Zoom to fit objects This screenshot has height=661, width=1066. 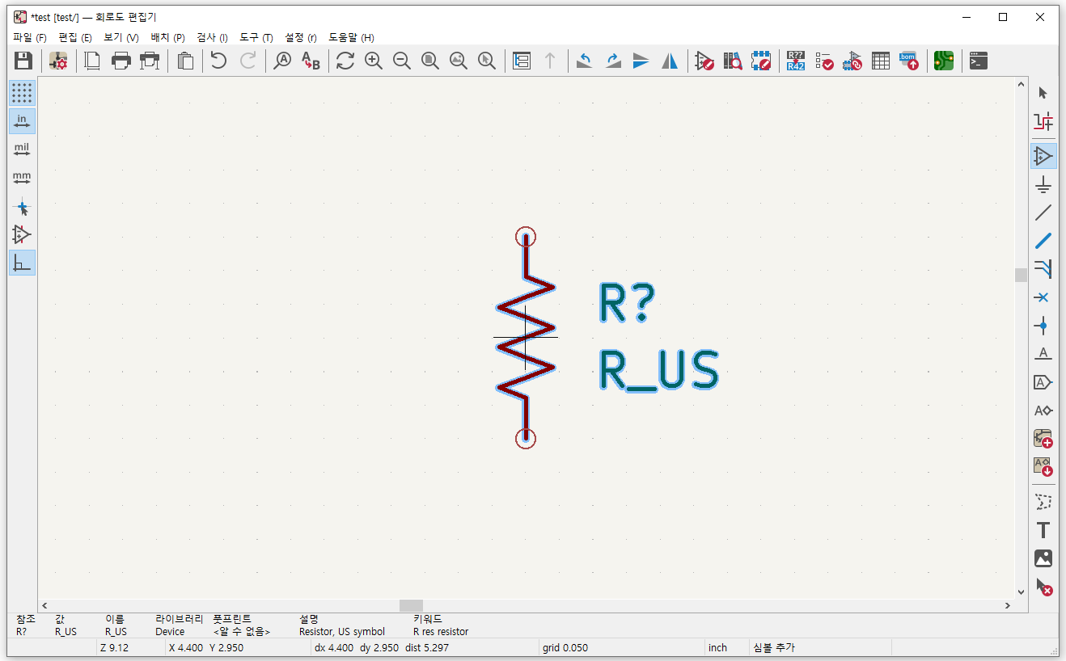tap(459, 61)
